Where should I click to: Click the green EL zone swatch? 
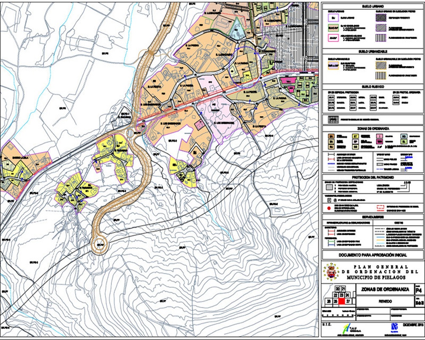(x=404, y=142)
